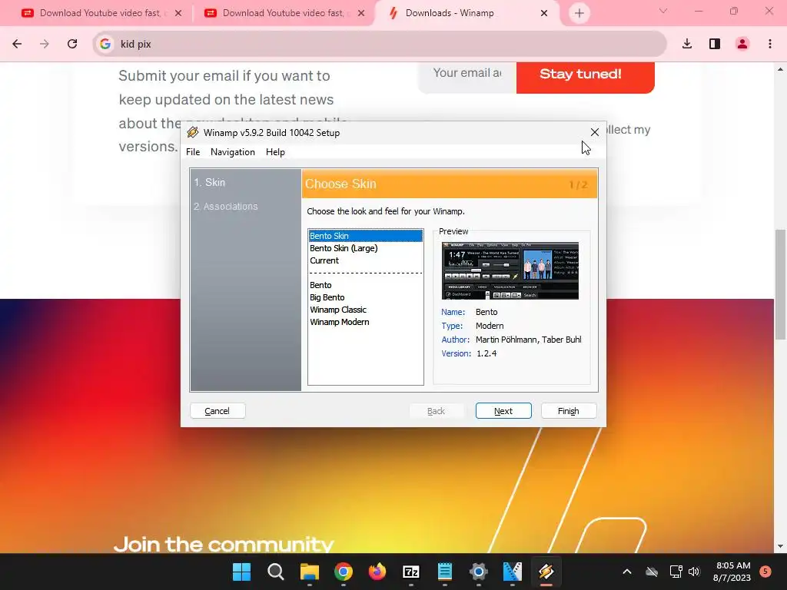The width and height of the screenshot is (787, 590).
Task: Click the Winamp Setup title bar icon
Action: (192, 132)
